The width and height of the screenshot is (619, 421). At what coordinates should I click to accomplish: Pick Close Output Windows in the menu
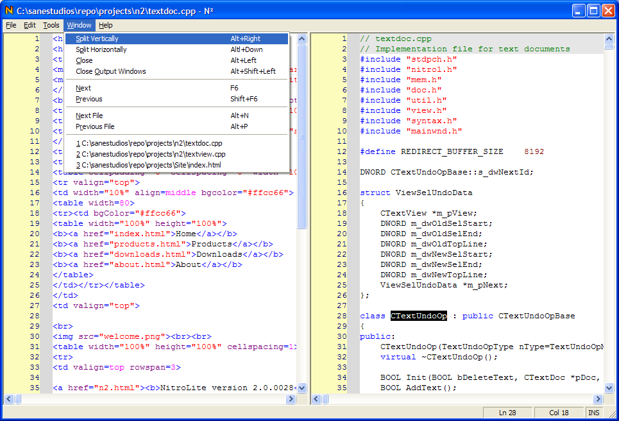[110, 71]
